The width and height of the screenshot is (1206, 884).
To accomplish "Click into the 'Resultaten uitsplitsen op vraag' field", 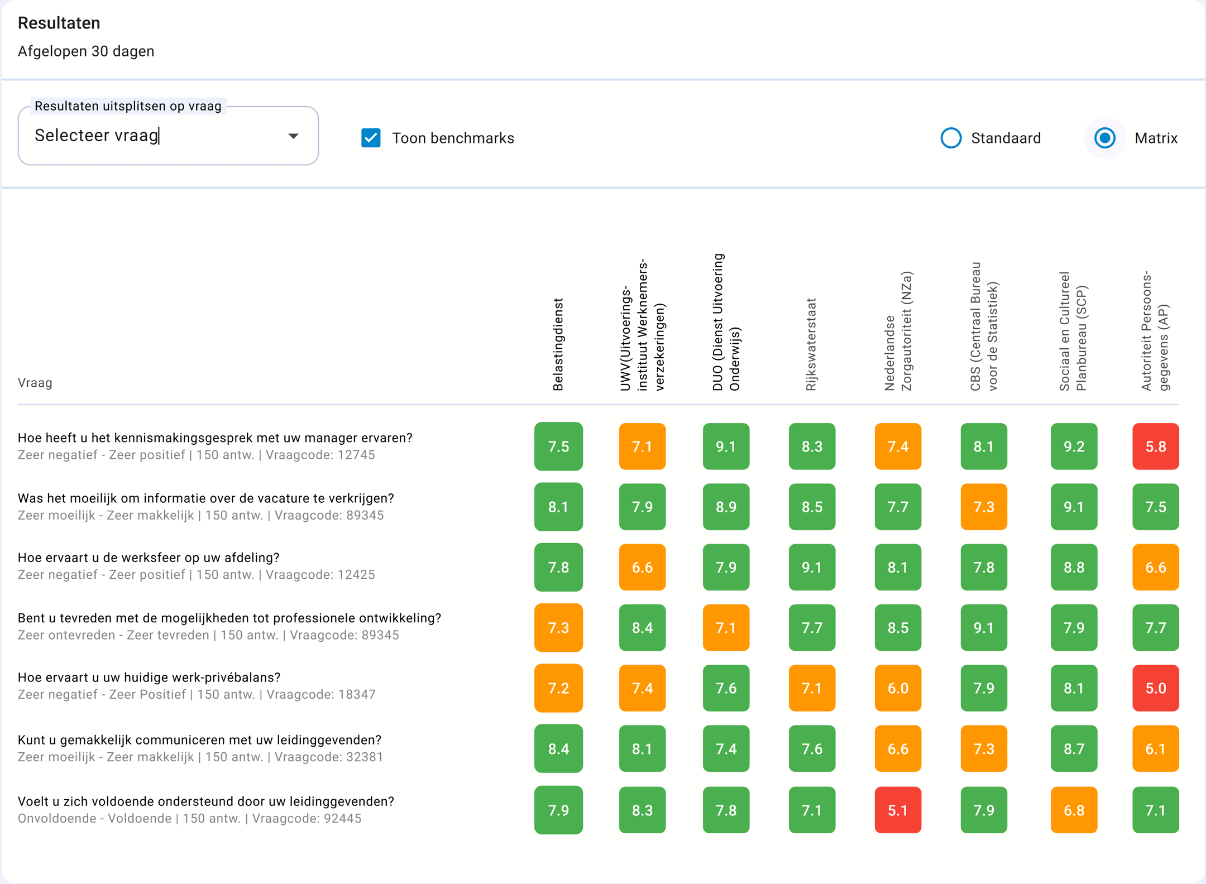I will [156, 136].
